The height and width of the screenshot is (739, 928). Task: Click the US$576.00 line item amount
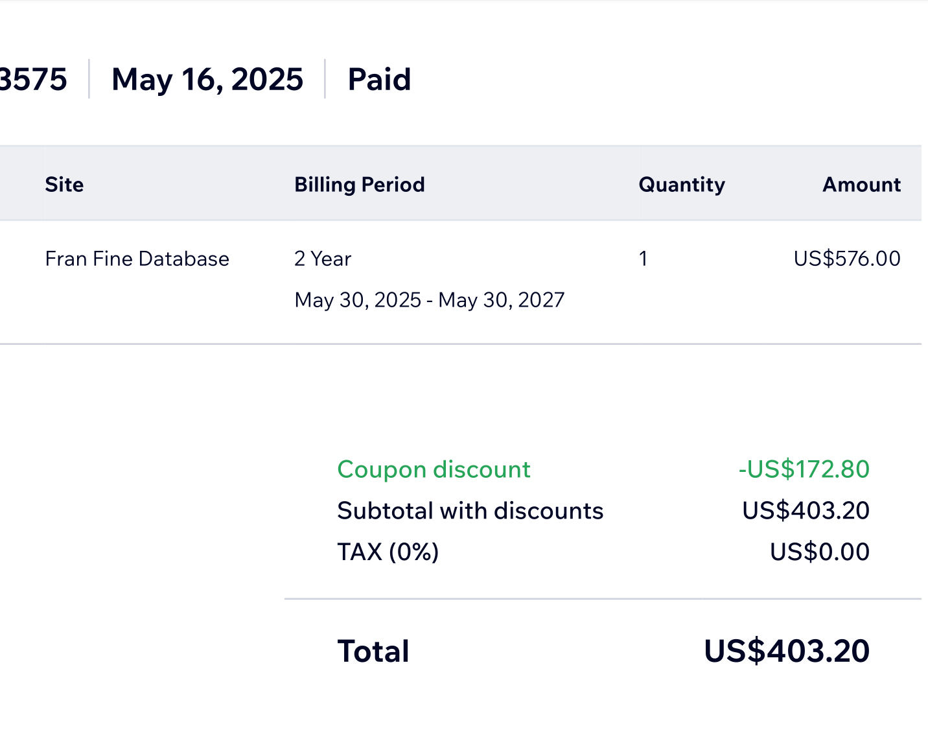tap(847, 259)
